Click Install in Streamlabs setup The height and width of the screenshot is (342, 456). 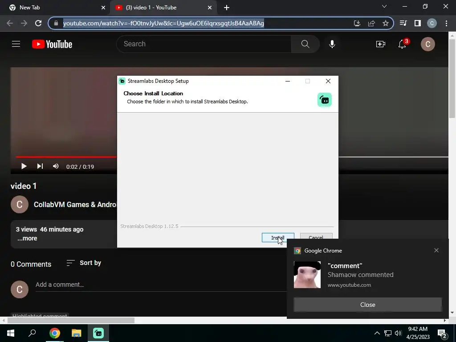[x=278, y=238]
